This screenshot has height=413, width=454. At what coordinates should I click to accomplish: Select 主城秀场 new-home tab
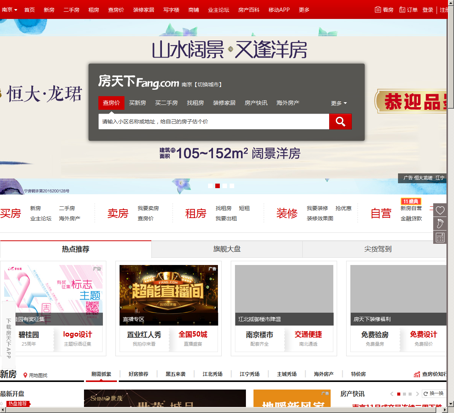pyautogui.click(x=287, y=374)
